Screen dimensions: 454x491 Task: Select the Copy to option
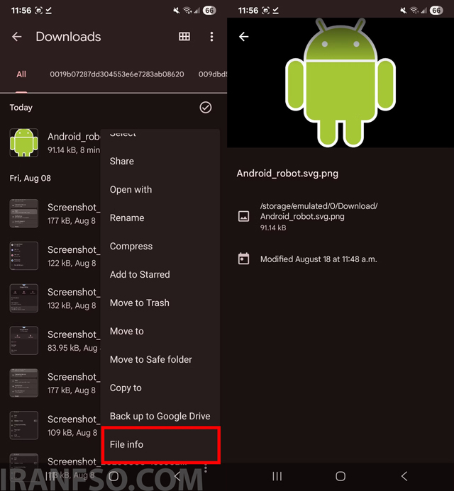(126, 388)
